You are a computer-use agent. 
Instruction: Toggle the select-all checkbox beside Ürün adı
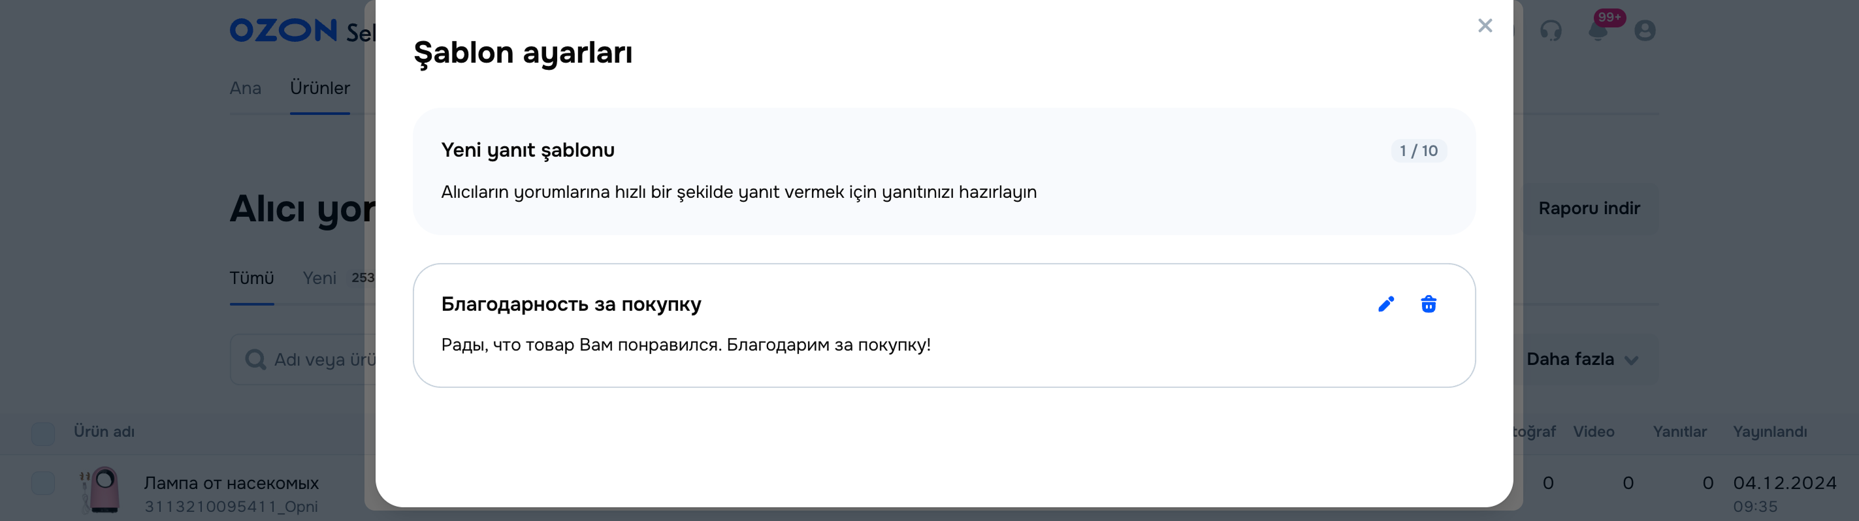tap(43, 433)
